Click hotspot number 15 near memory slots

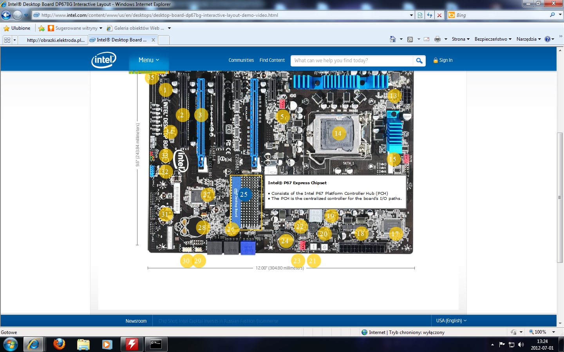coord(393,159)
